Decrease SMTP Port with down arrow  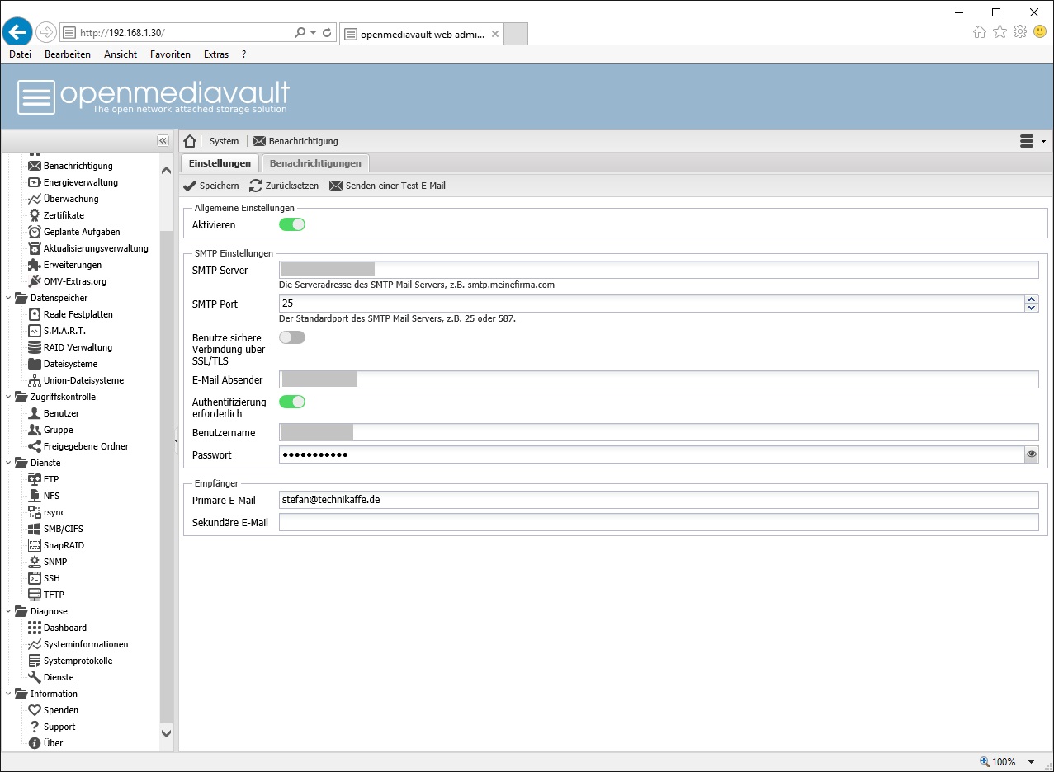[1031, 308]
